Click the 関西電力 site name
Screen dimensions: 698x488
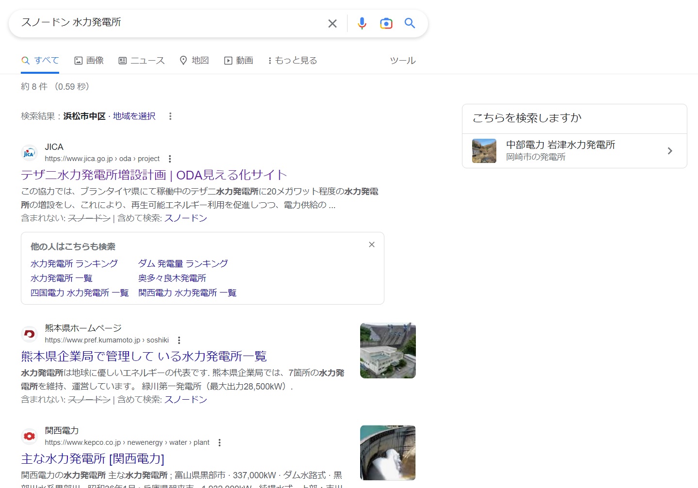pos(62,431)
